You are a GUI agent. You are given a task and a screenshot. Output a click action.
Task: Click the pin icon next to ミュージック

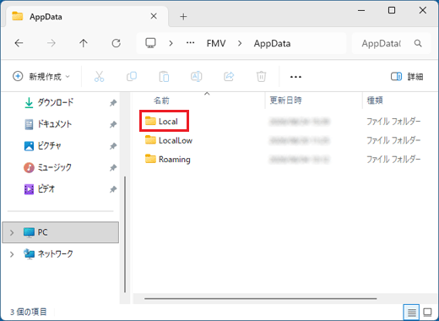(113, 168)
